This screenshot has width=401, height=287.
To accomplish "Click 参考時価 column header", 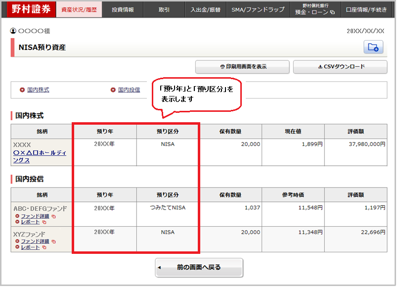I will 293,195.
